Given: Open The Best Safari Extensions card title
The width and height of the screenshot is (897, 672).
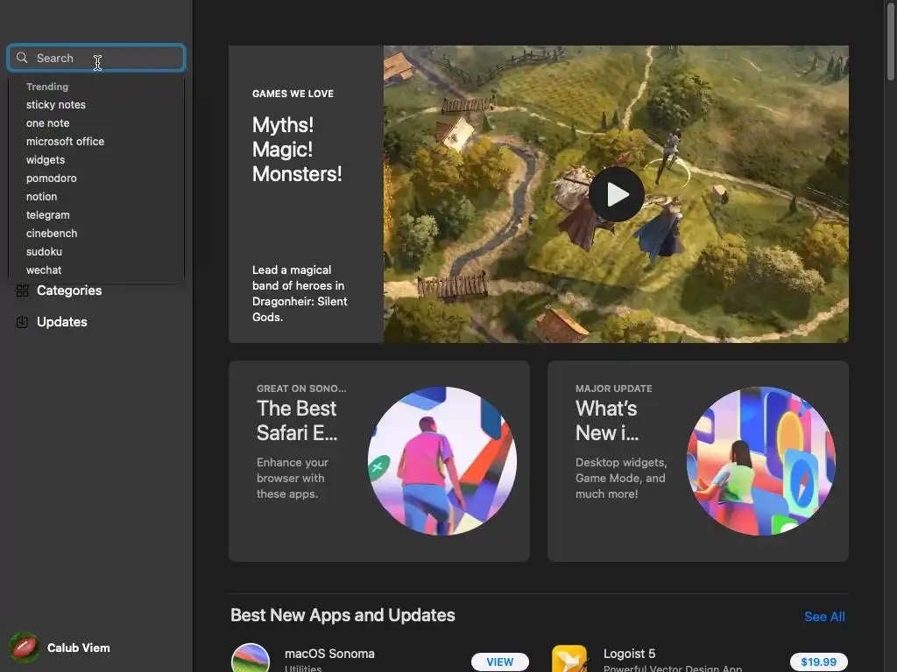Looking at the screenshot, I should click(x=297, y=421).
